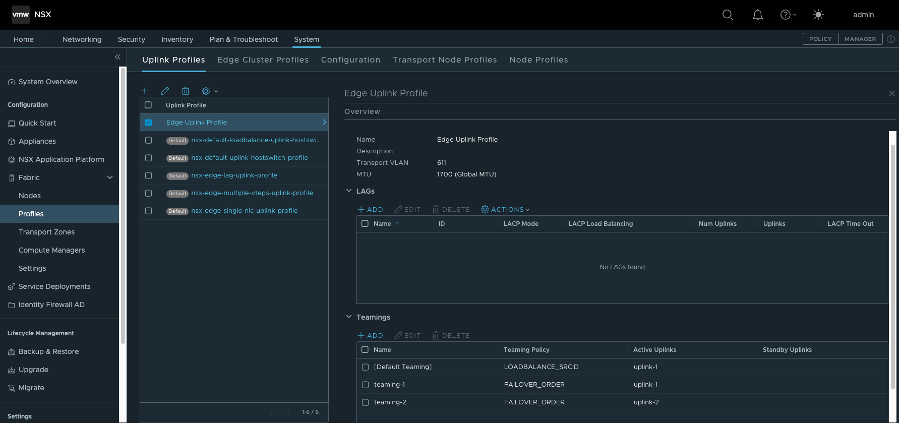899x423 pixels.
Task: Select all LAGs header checkbox
Action: pyautogui.click(x=365, y=223)
